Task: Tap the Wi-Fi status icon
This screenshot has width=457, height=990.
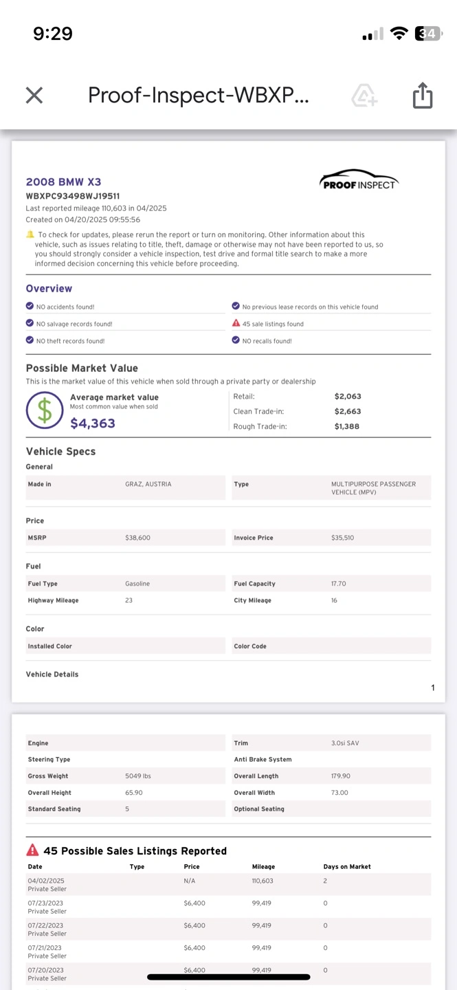Action: point(399,34)
